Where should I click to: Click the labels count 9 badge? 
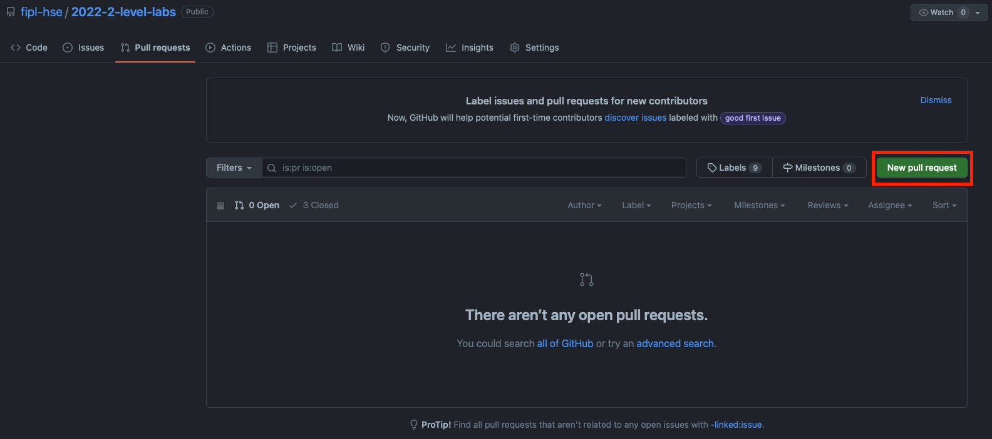click(755, 168)
